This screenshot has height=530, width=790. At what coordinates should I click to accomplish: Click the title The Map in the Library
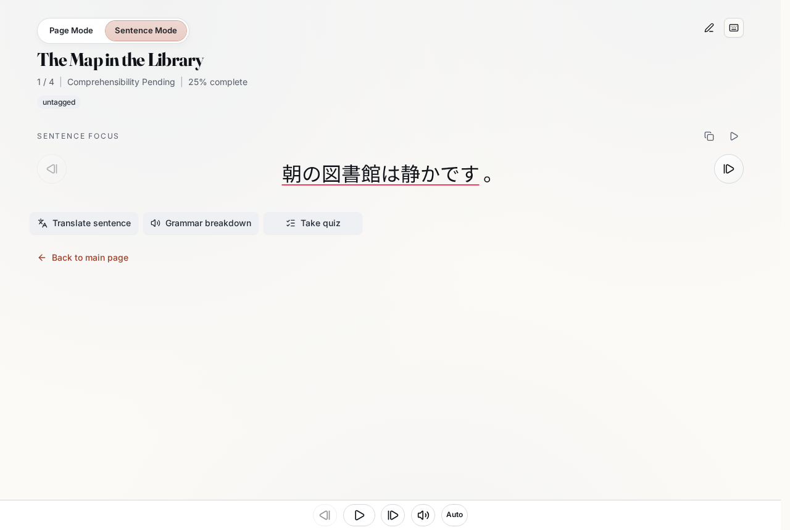click(120, 60)
